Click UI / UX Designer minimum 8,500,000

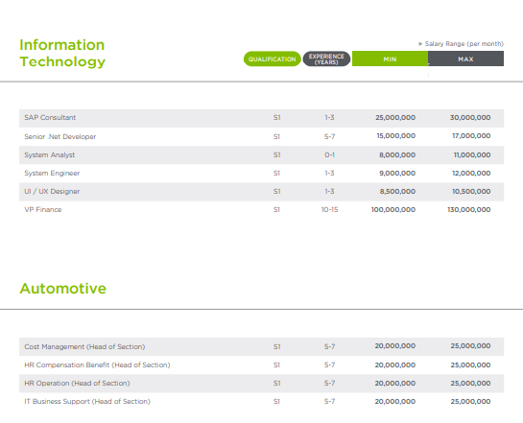coord(397,192)
